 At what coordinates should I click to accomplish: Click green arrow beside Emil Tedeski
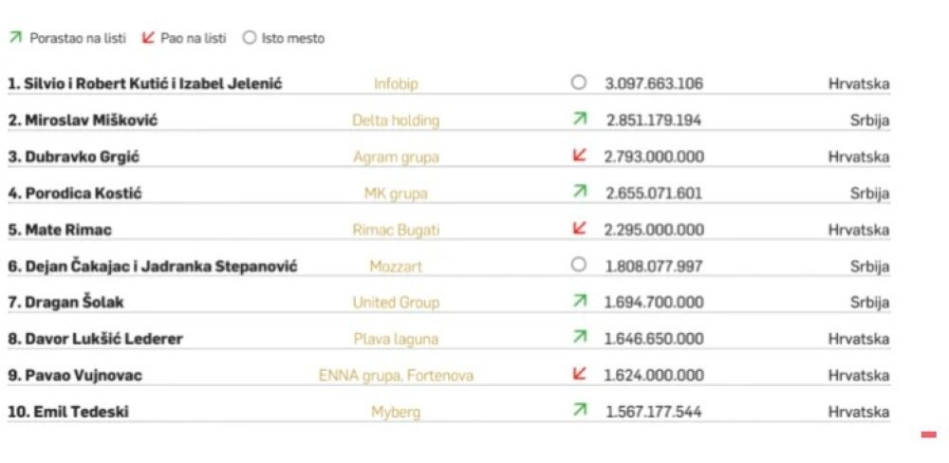pos(580,411)
